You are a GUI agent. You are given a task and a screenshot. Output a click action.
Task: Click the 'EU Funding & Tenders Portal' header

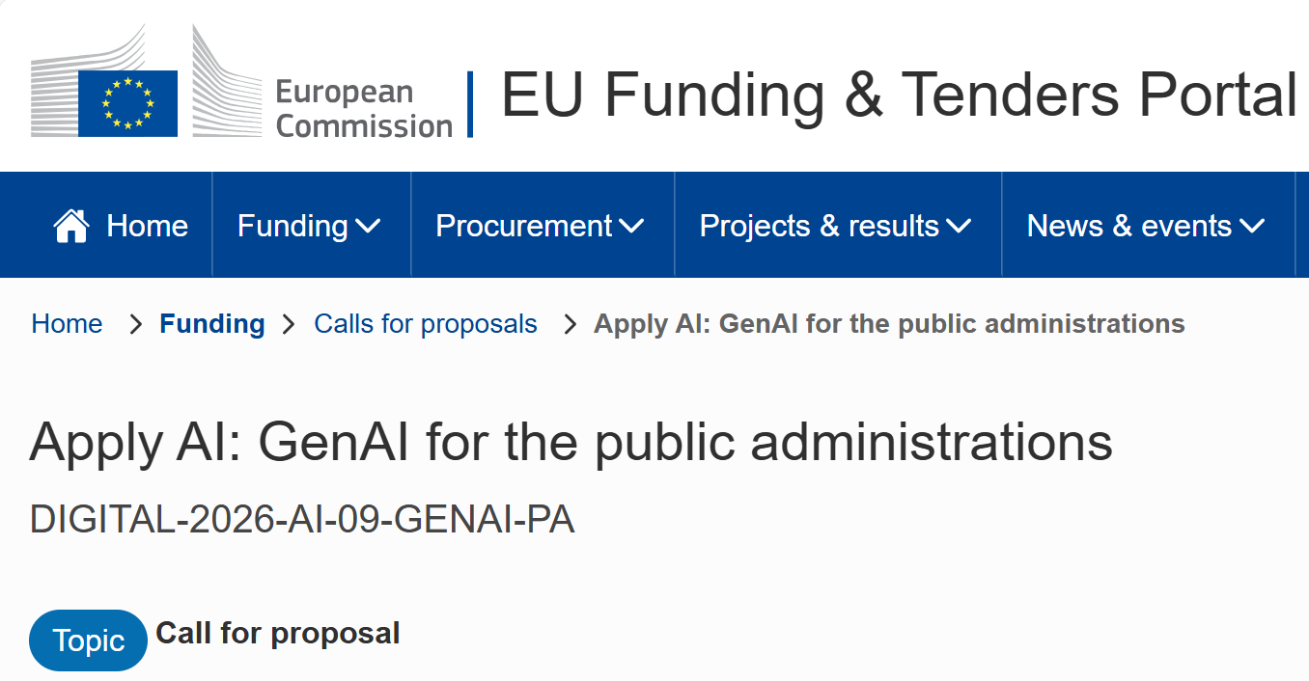coord(898,95)
